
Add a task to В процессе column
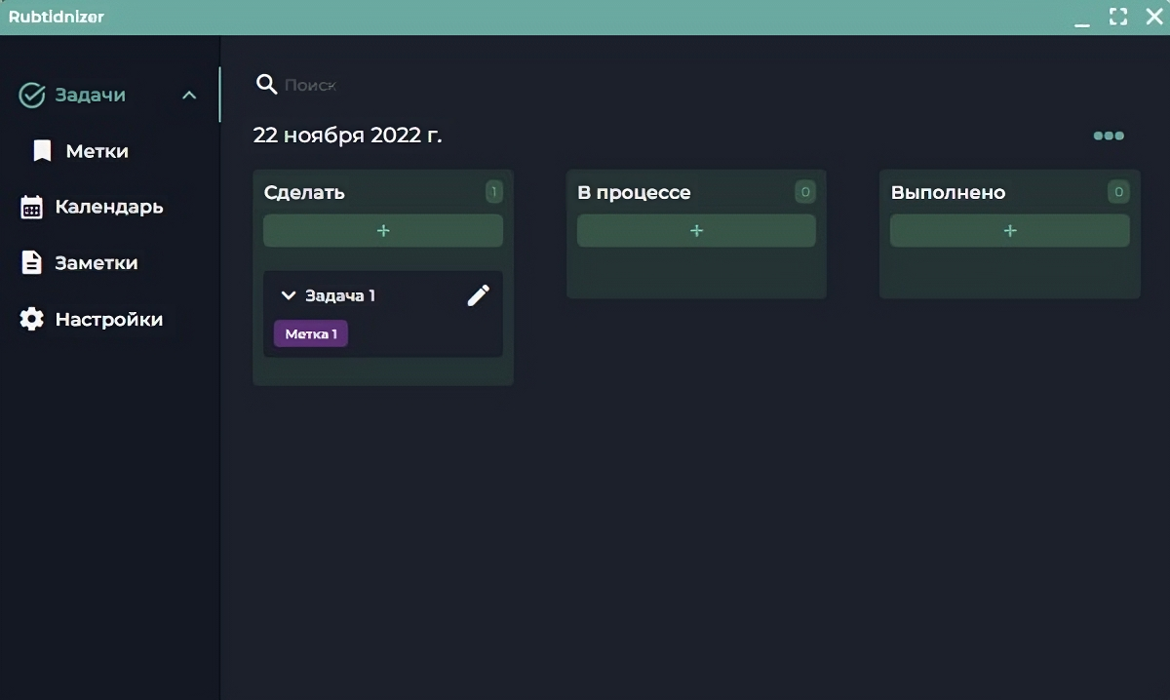click(696, 231)
